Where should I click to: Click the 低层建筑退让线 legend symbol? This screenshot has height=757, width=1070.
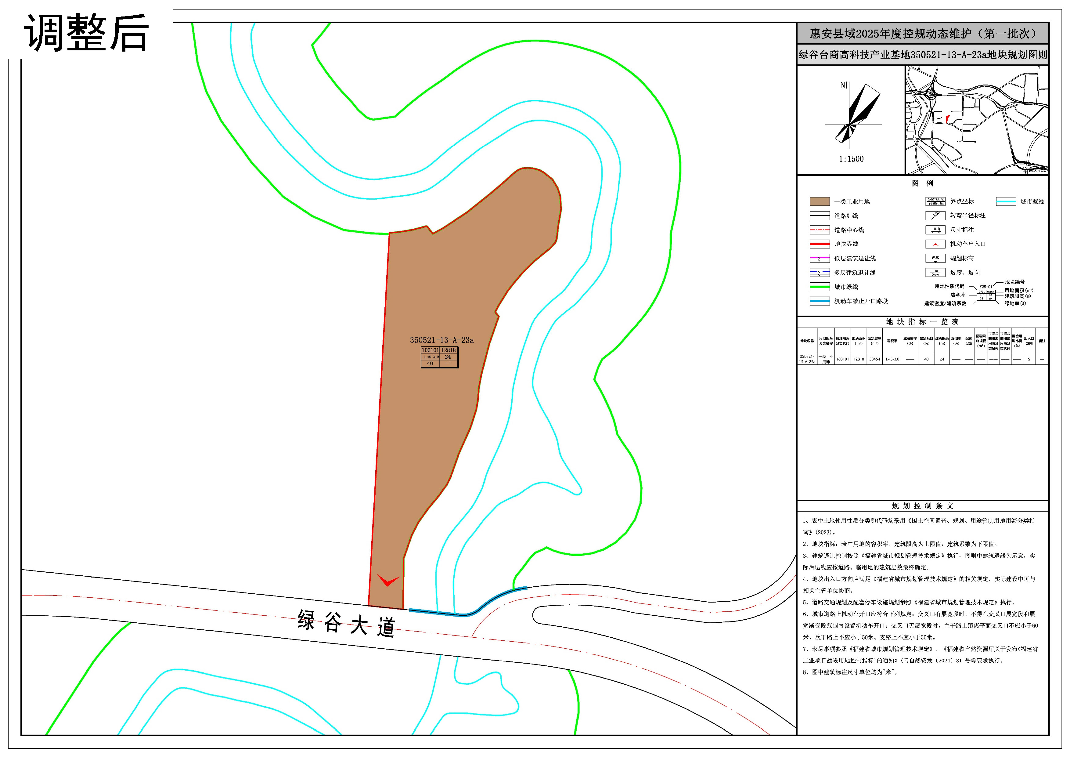coord(819,258)
